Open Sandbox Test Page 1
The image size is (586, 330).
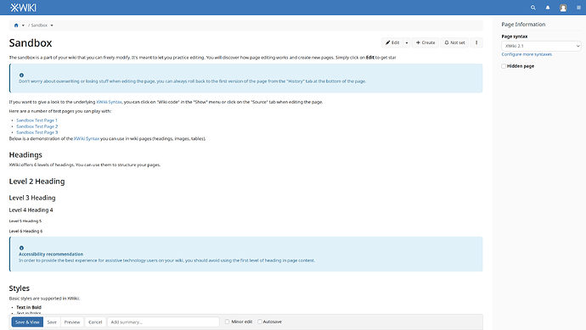37,120
